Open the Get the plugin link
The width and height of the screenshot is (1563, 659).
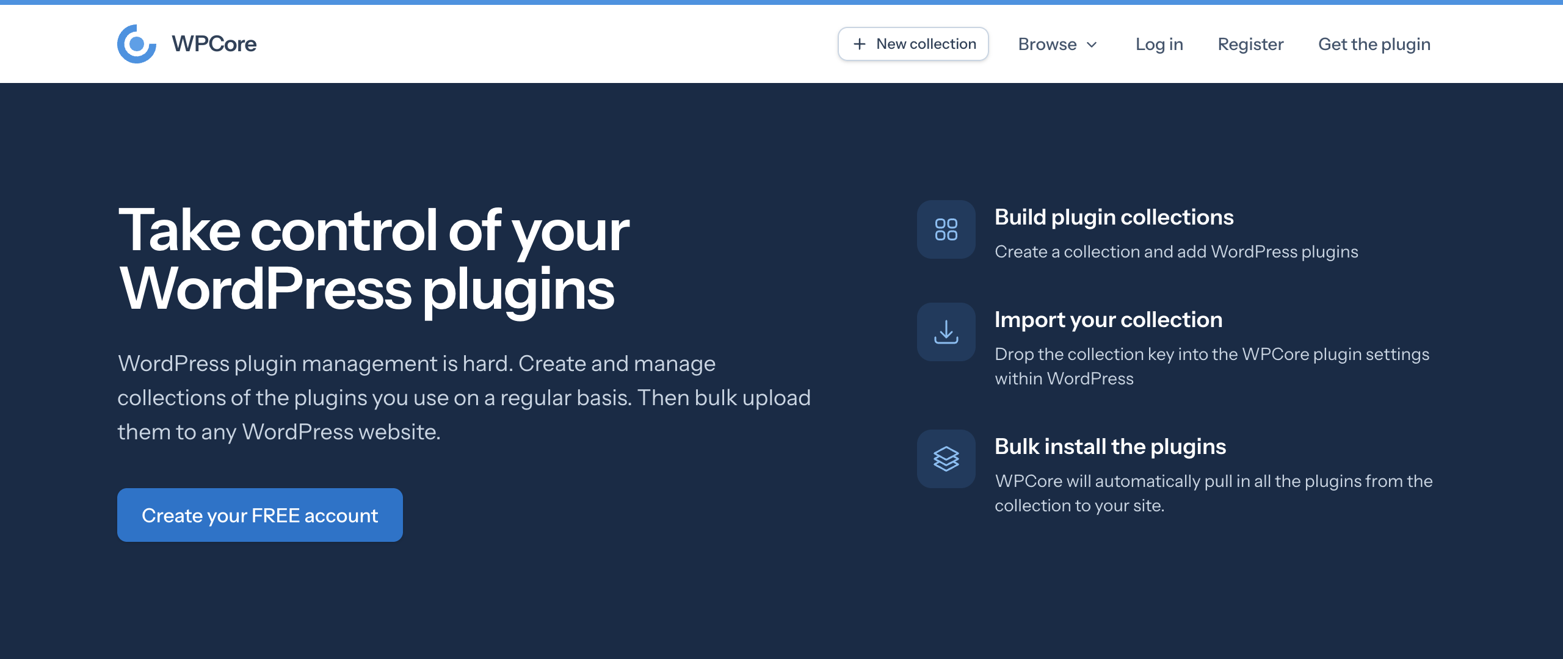click(x=1374, y=44)
